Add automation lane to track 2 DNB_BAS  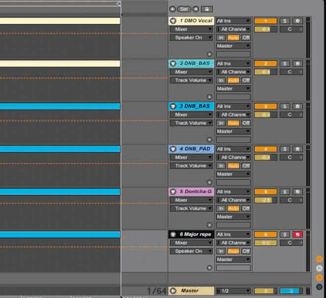[209, 97]
